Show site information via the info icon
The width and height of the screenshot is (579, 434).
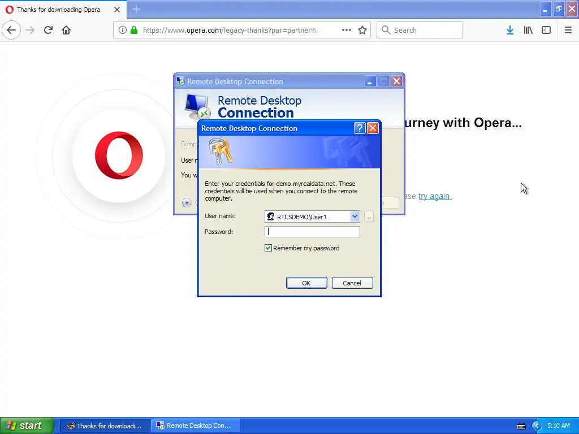click(123, 30)
